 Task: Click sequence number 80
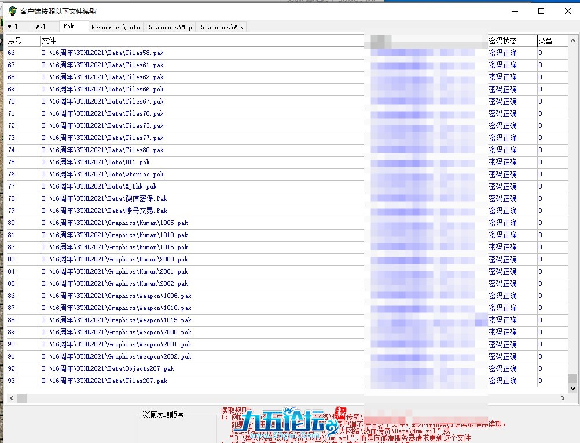tap(12, 223)
